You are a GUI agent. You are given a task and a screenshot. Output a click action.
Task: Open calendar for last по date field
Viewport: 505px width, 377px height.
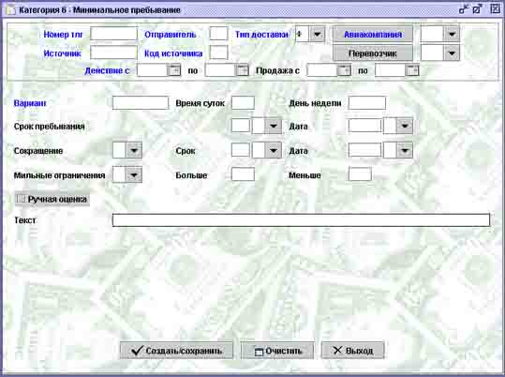pos(412,70)
